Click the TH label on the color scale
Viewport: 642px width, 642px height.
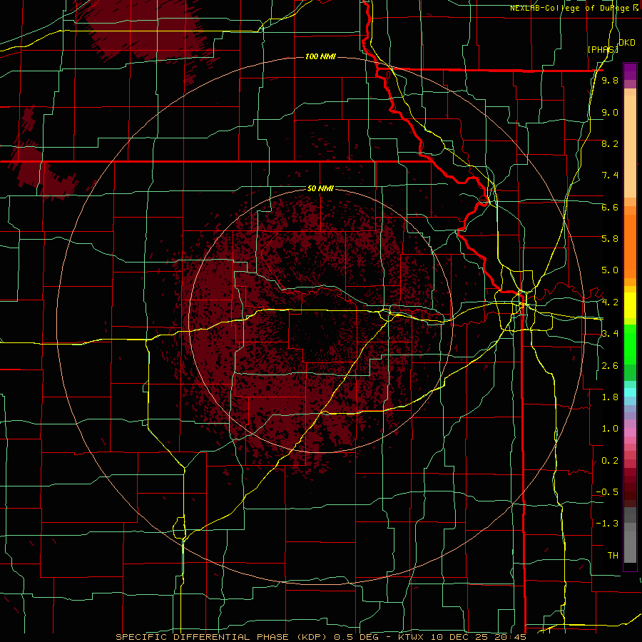point(613,556)
